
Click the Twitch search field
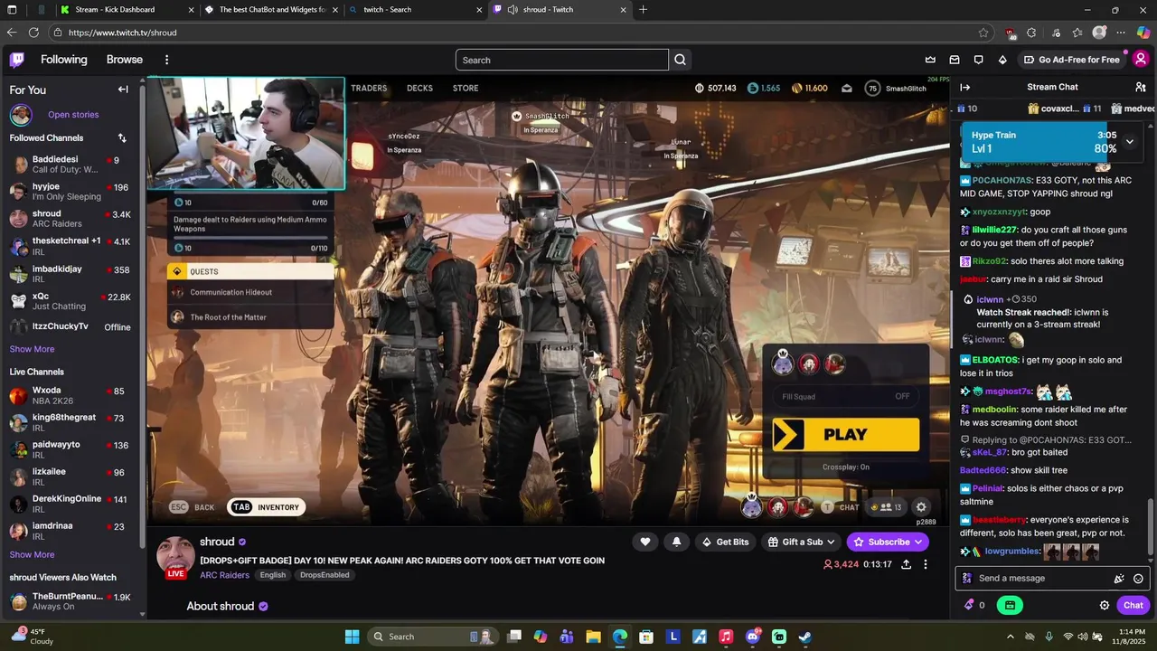pyautogui.click(x=561, y=60)
